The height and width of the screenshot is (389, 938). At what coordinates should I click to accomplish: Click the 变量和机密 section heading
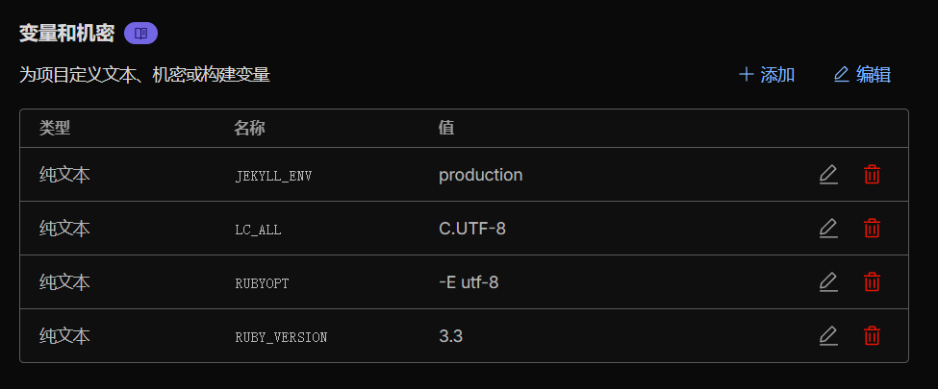point(66,34)
